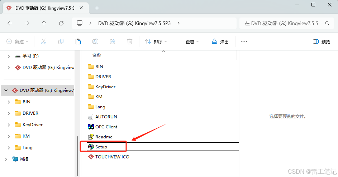Select the TOUCHVEW.ICO icon file
The image size is (338, 177).
pyautogui.click(x=109, y=157)
